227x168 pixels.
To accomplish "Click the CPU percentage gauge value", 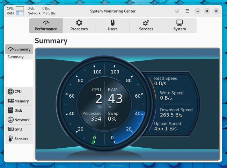I will click(x=99, y=99).
